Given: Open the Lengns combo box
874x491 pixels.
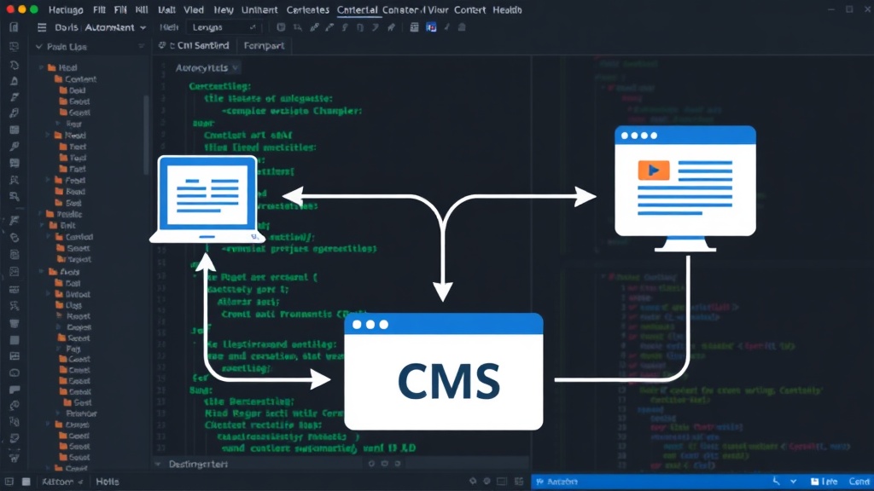Looking at the screenshot, I should (x=224, y=27).
